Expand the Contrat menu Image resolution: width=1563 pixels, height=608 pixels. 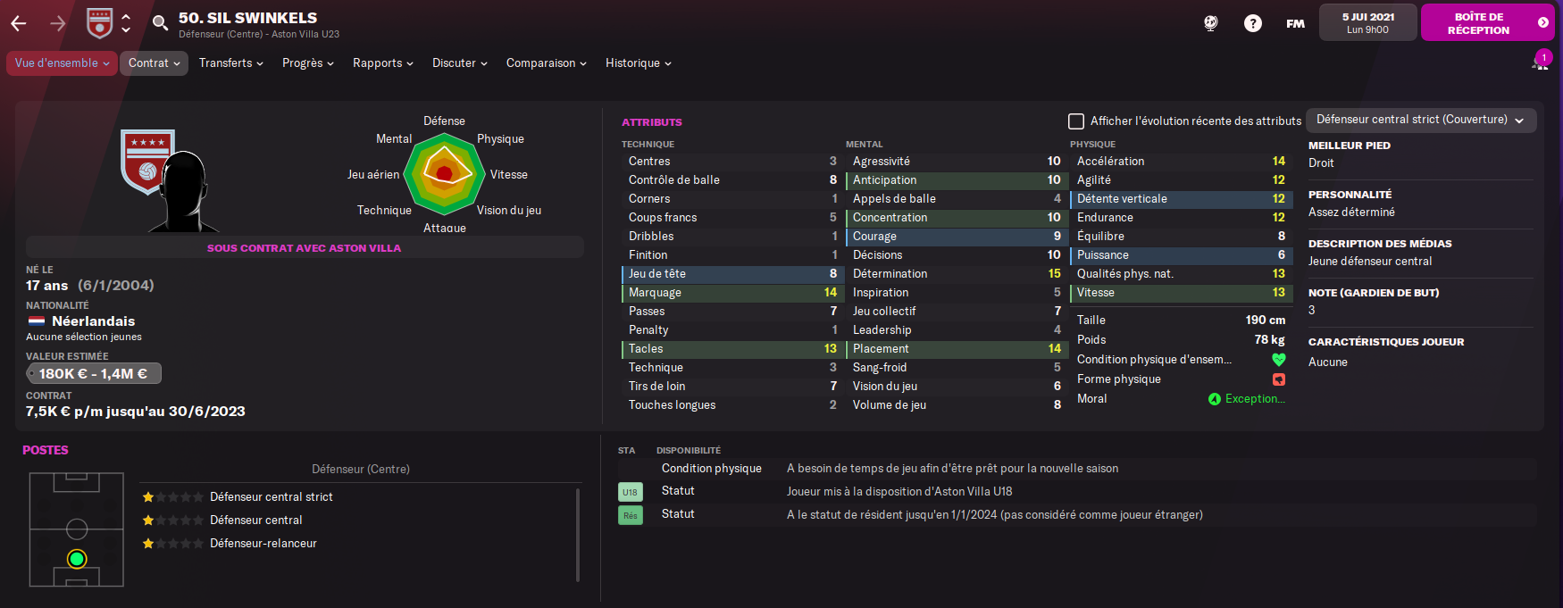point(154,63)
